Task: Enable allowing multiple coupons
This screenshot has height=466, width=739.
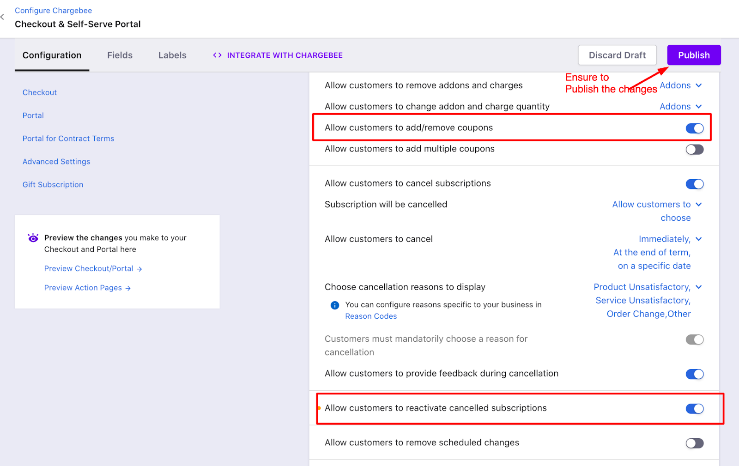Action: (x=694, y=149)
